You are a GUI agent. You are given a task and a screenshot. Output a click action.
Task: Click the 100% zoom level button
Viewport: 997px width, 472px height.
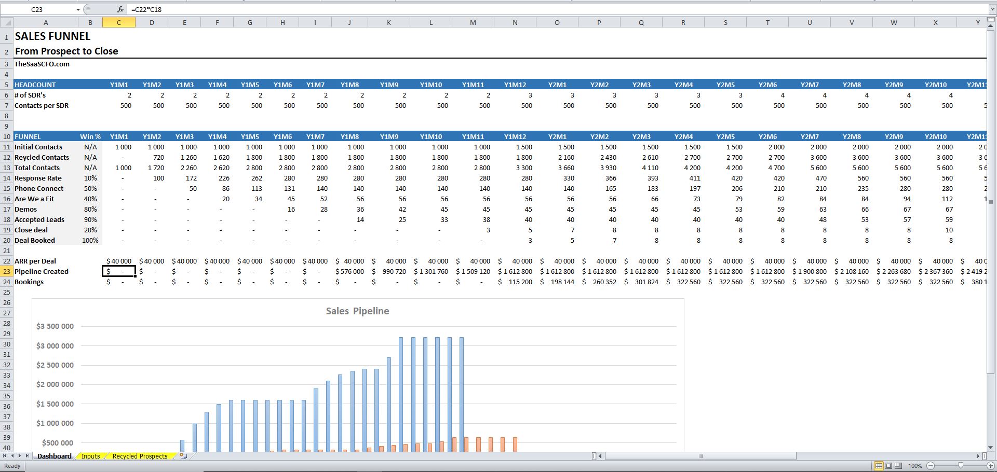point(915,466)
